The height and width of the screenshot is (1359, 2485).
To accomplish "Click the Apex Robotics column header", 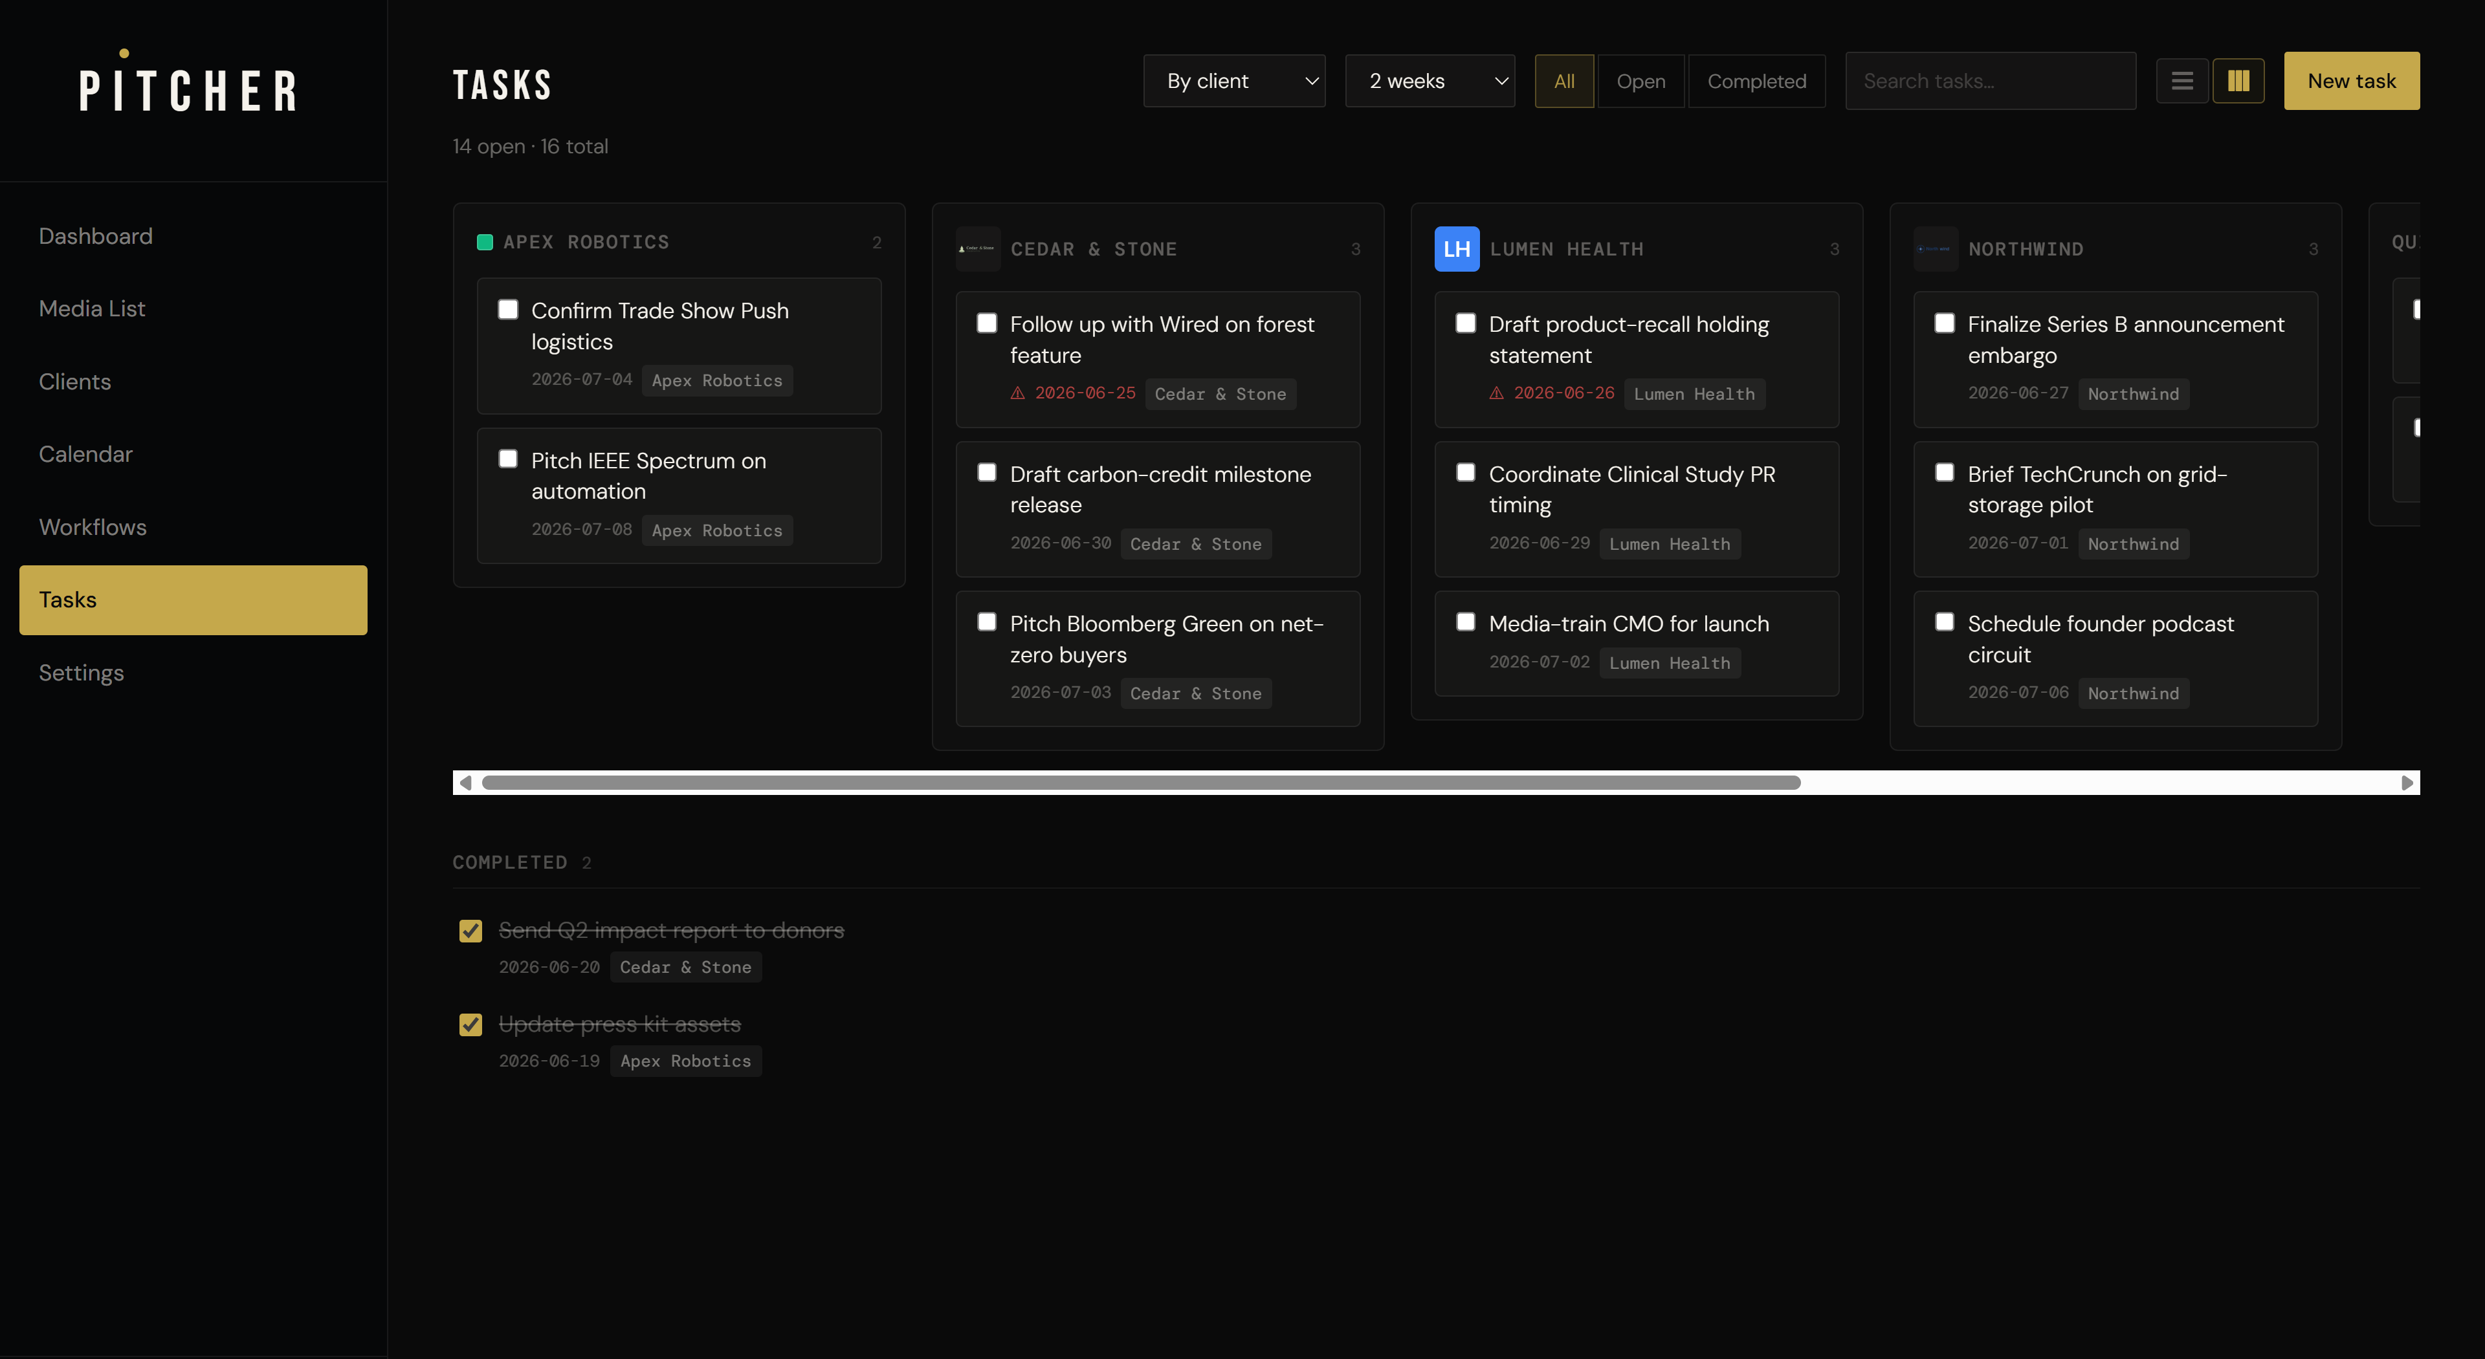I will coord(586,242).
